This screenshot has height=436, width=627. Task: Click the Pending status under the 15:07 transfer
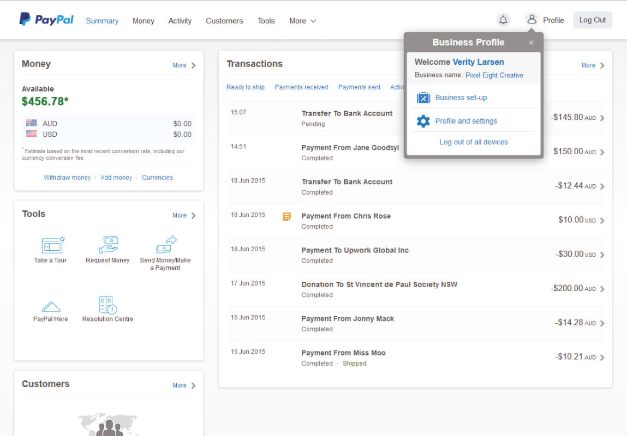pyautogui.click(x=313, y=124)
